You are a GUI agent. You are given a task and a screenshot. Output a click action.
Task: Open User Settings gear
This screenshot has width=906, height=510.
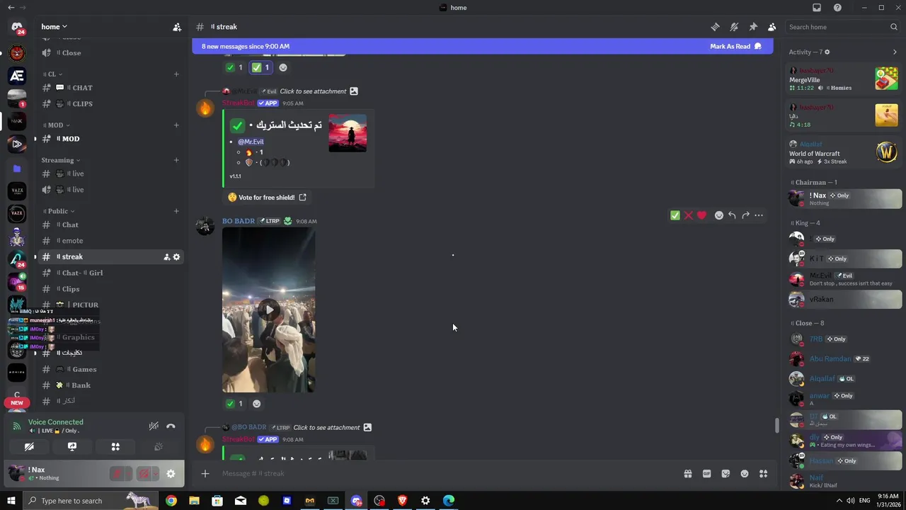point(171,474)
